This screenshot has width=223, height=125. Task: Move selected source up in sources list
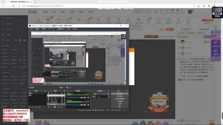pyautogui.click(x=59, y=107)
